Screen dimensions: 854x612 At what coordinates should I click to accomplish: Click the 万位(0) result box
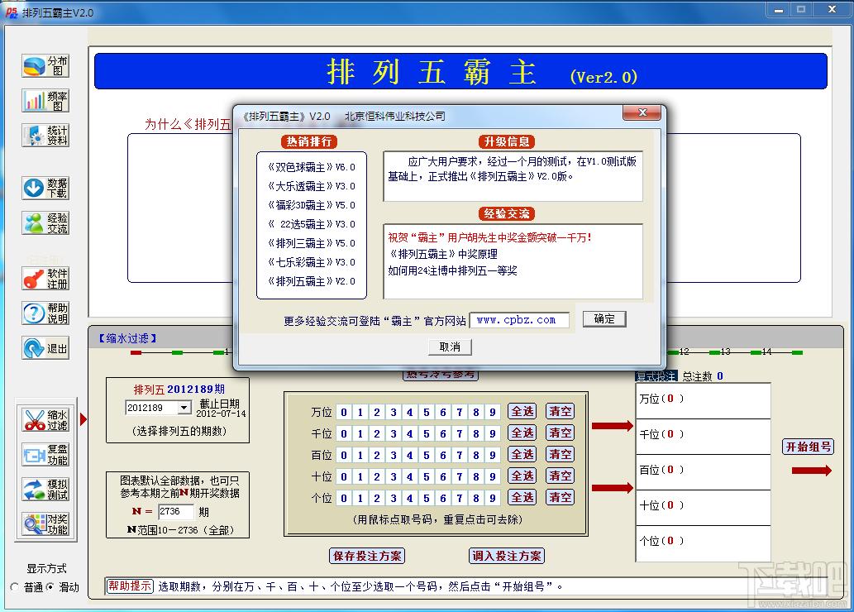point(703,400)
